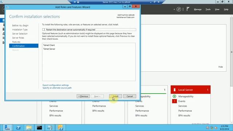Image resolution: width=233 pixels, height=131 pixels.
Task: Close the VM connection bar session
Action: 159,2
